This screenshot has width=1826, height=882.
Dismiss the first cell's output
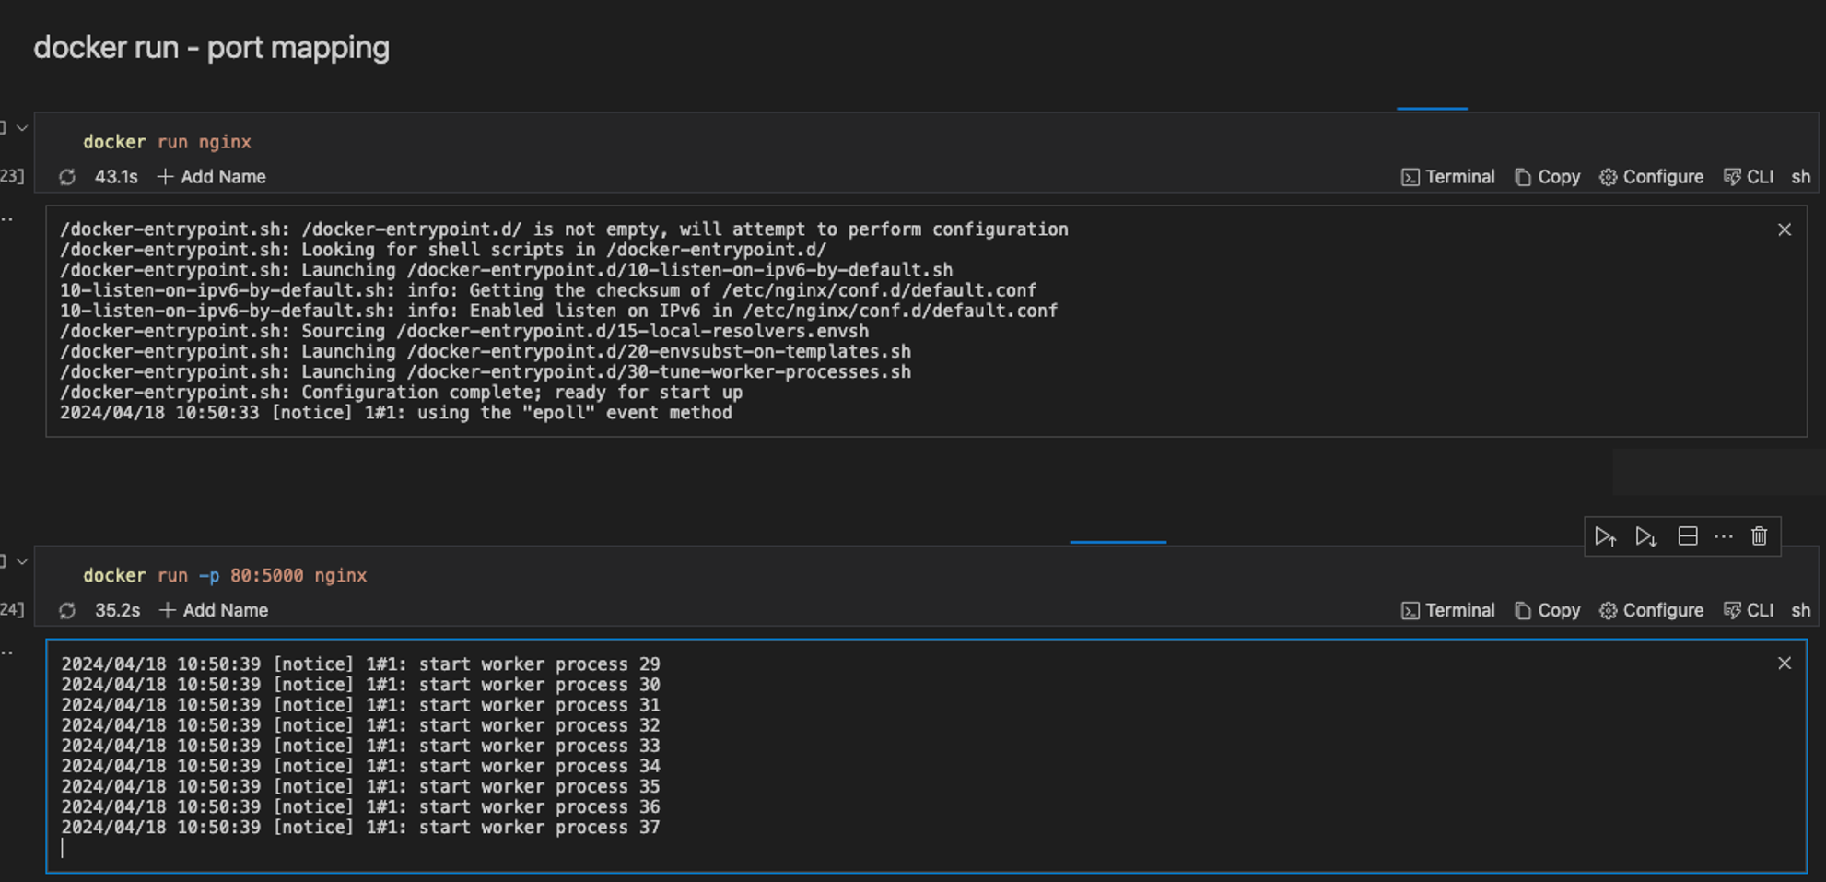click(1785, 229)
